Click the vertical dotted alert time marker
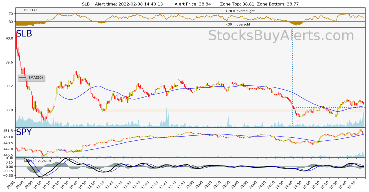The height and width of the screenshot is (192, 369). pos(293,76)
